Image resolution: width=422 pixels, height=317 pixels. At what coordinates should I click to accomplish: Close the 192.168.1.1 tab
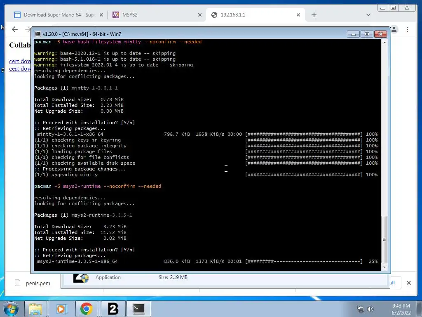coord(298,15)
